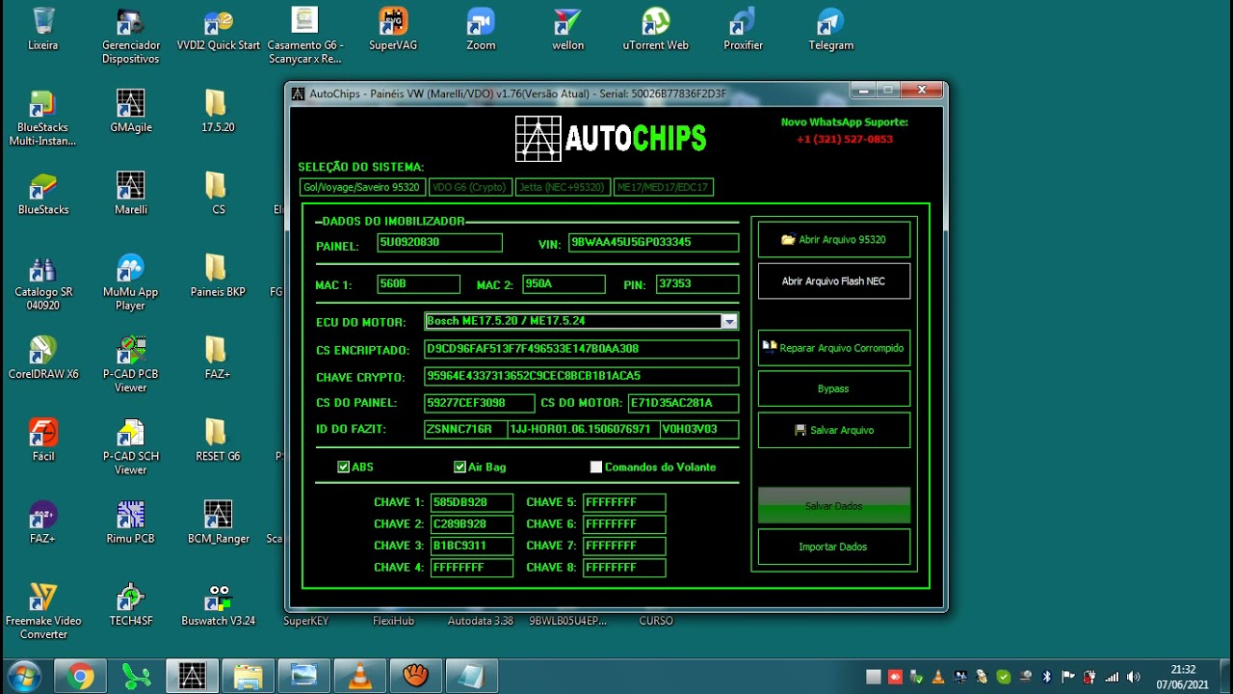The image size is (1233, 694).
Task: Launch Freemake Video Converter
Action: (42, 611)
